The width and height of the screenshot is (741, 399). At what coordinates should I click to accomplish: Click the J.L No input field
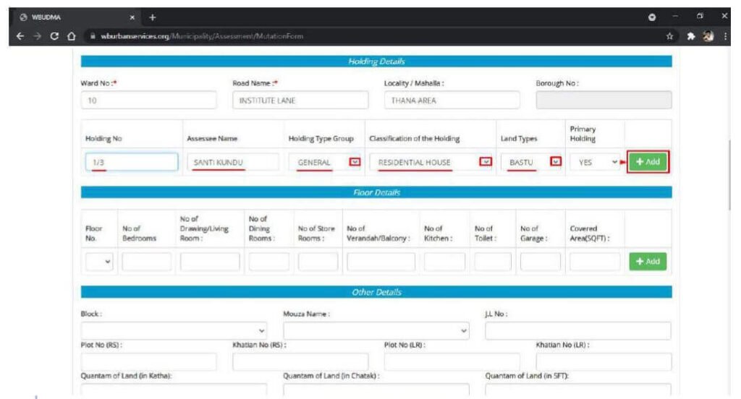point(578,330)
